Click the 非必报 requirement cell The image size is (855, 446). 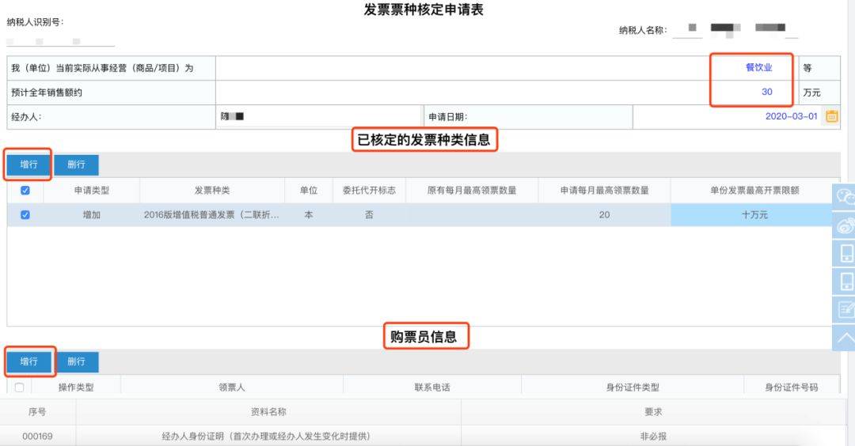coord(652,437)
